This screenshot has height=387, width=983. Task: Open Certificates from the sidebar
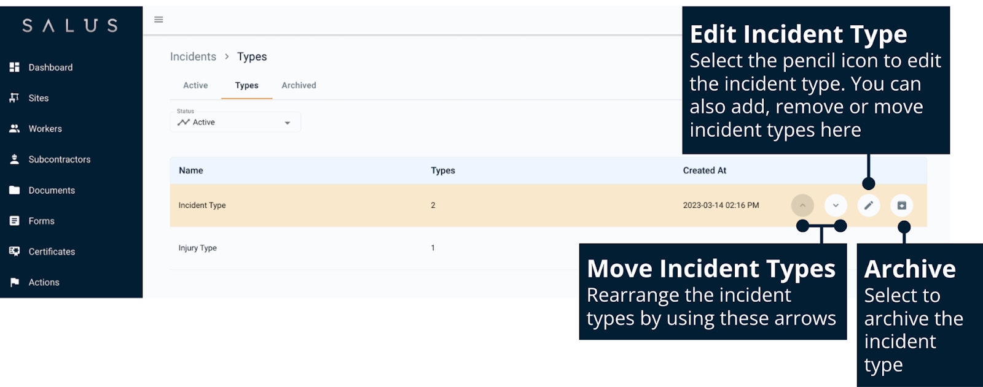tap(52, 252)
